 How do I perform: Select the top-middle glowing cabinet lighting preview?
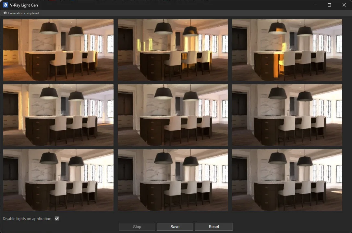tap(173, 50)
